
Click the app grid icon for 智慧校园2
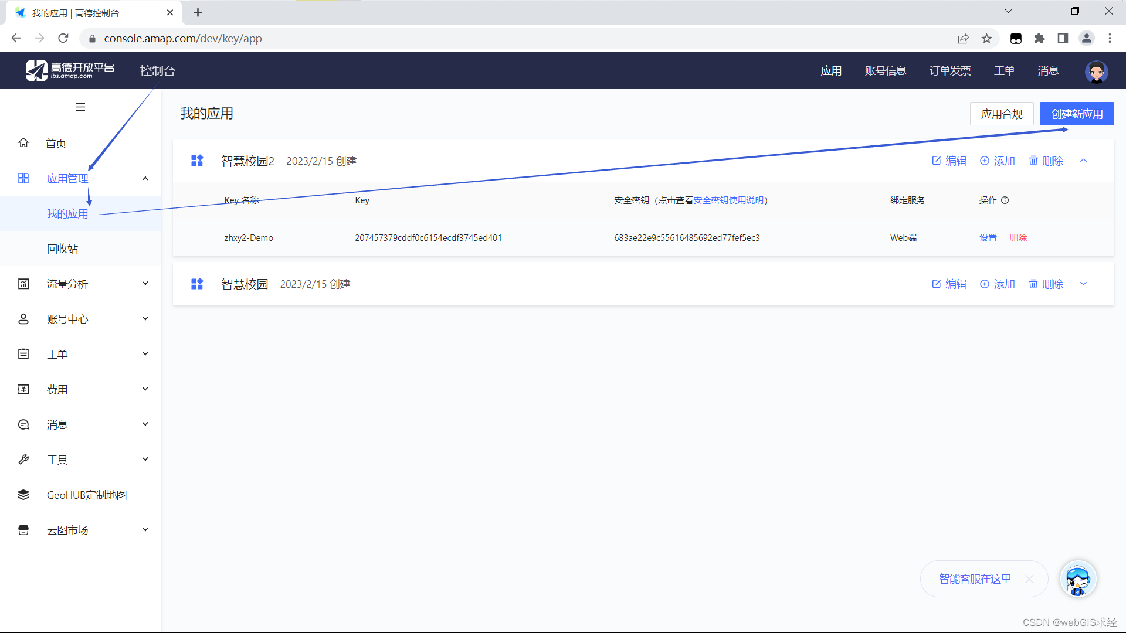click(197, 161)
